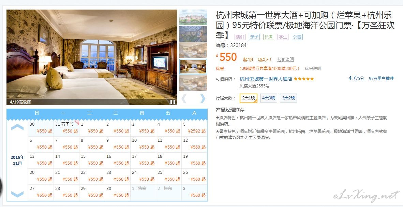Viewport: 403px width, 207px height.
Task: Open the 优惠说明 discount explanation link
Action: 313,69
